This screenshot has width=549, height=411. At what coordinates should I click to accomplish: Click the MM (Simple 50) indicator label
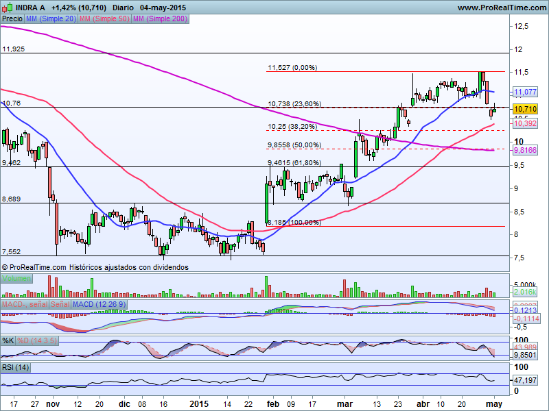coord(104,18)
